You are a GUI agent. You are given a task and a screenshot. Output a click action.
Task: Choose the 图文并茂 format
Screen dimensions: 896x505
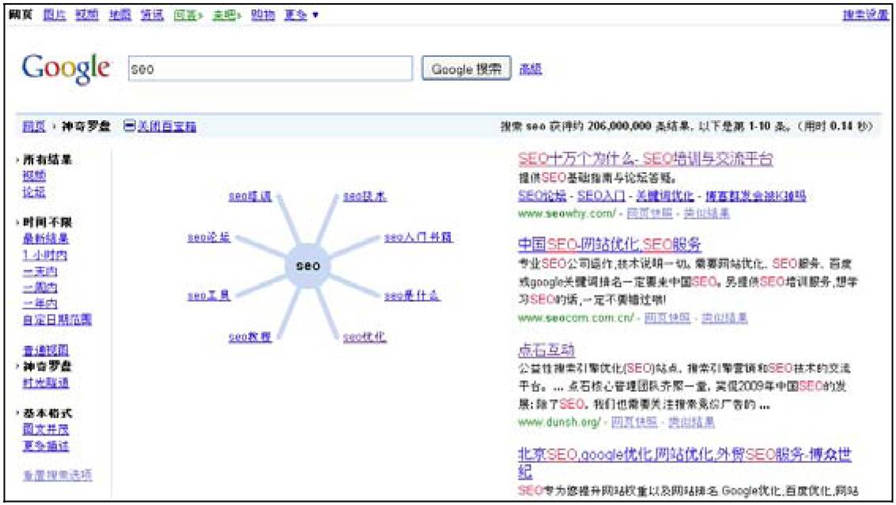pyautogui.click(x=46, y=429)
